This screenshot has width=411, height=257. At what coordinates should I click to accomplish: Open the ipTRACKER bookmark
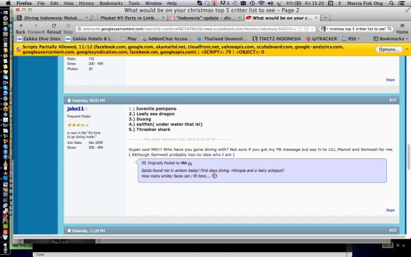coord(321,39)
